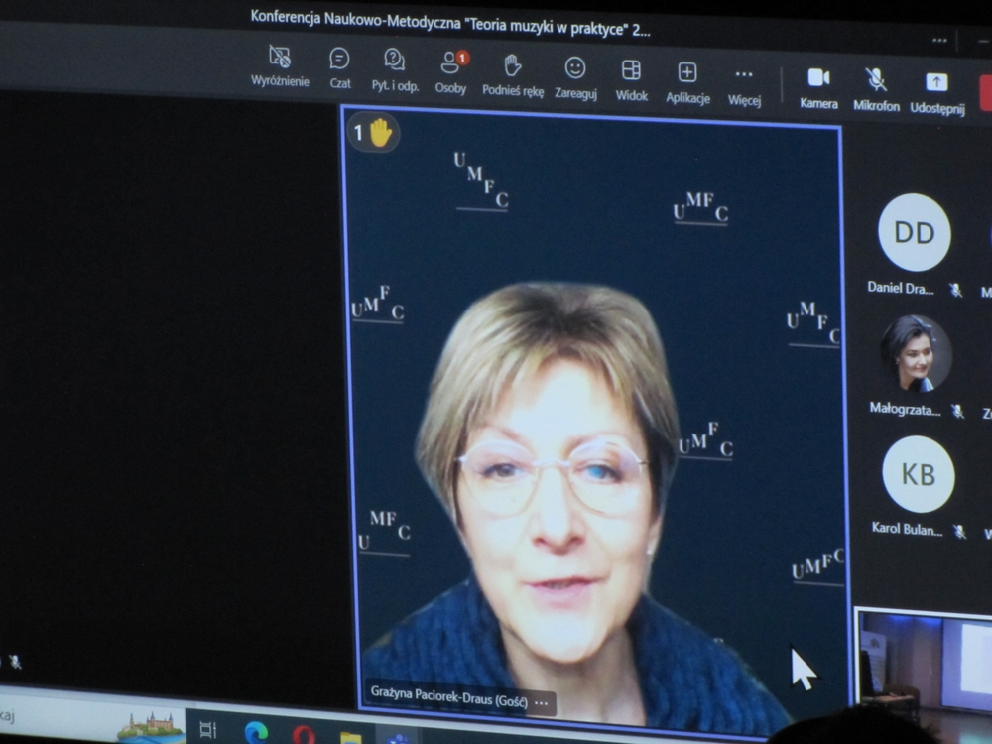Image resolution: width=992 pixels, height=744 pixels.
Task: Open window options ellipsis in title bar
Action: coord(939,40)
